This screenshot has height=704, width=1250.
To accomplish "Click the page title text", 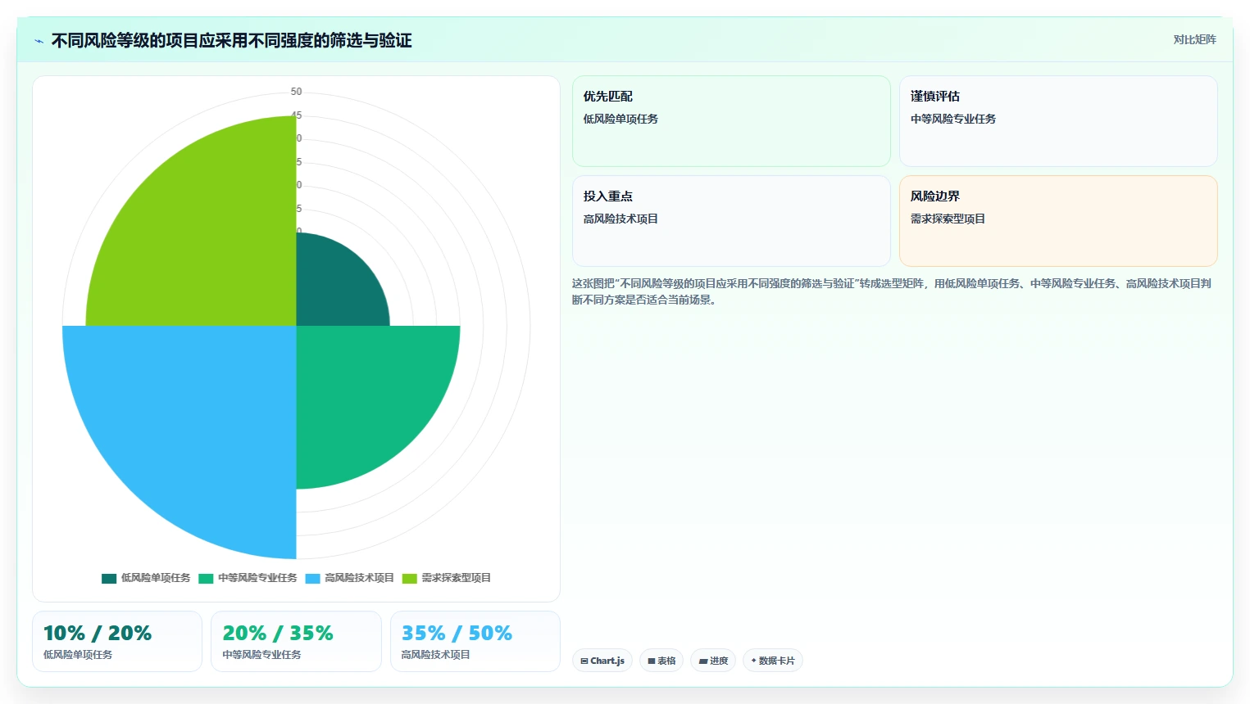I will [x=231, y=41].
